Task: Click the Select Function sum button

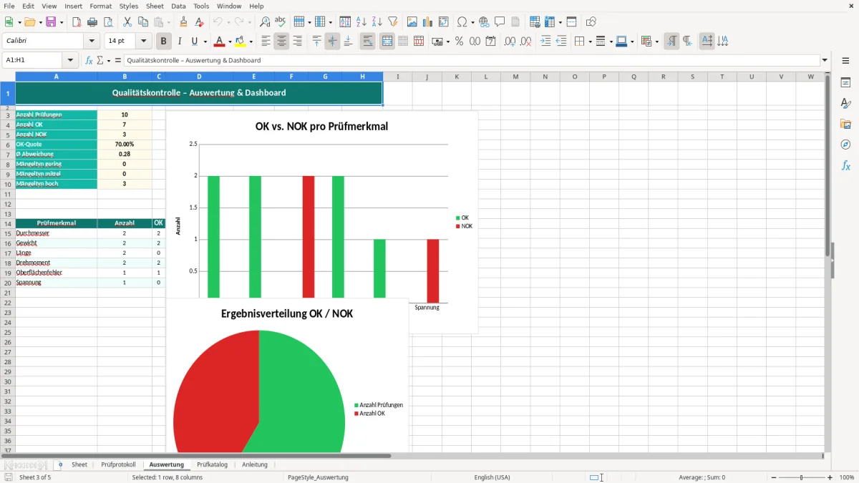Action: (x=100, y=60)
